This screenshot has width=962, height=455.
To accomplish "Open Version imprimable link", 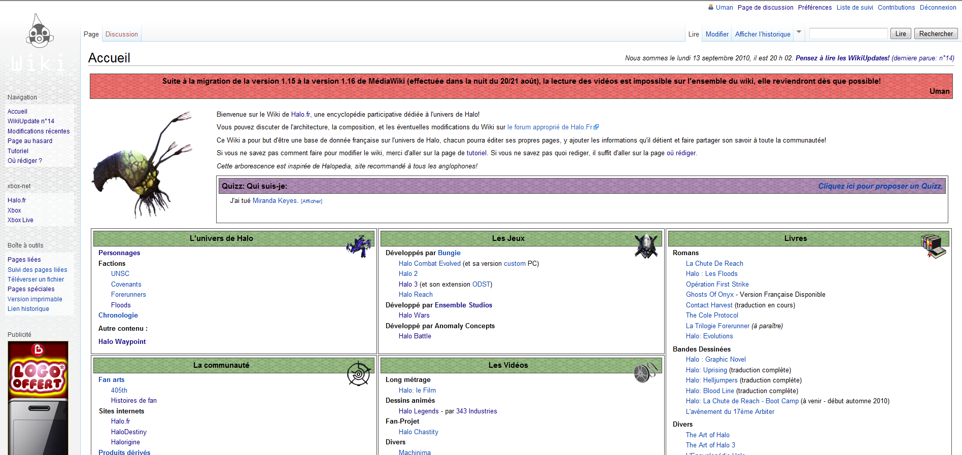I will coord(35,299).
